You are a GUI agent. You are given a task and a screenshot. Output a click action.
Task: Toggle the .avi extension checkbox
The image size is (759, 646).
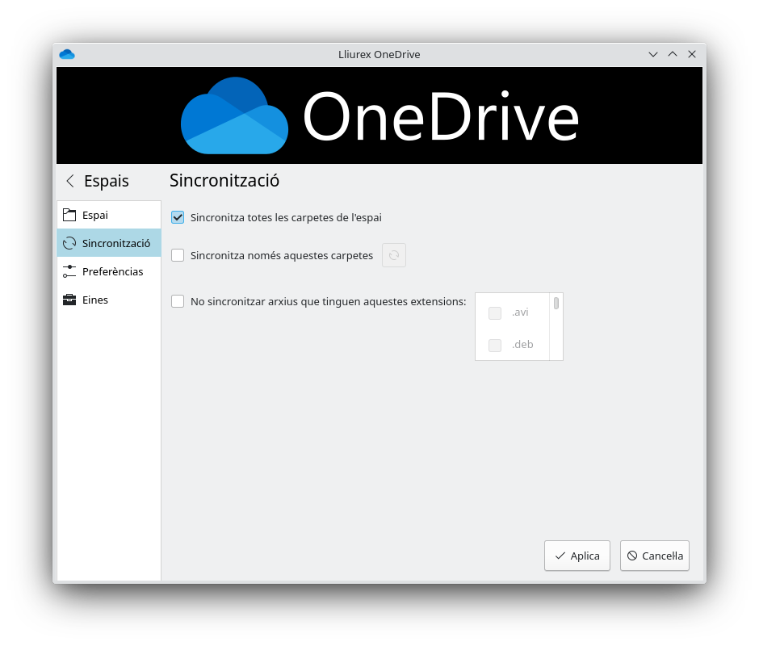click(x=495, y=313)
